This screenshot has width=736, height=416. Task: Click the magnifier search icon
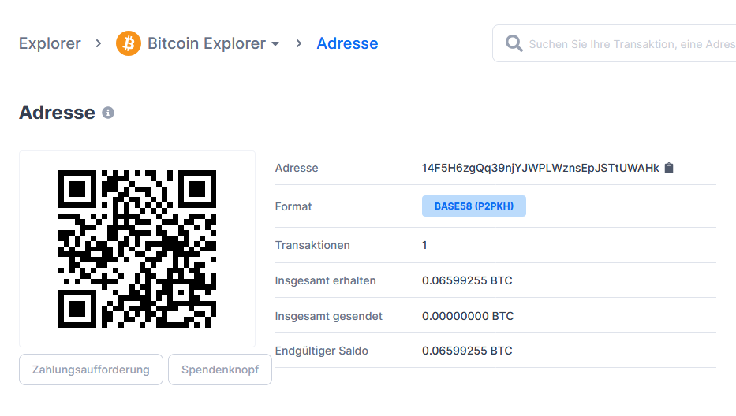pos(514,43)
